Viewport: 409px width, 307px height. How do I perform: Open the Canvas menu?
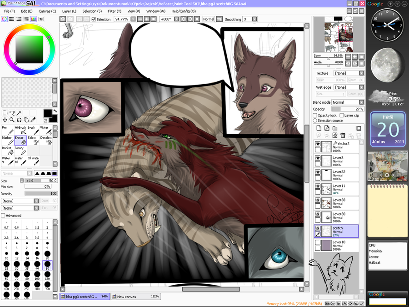pyautogui.click(x=47, y=11)
